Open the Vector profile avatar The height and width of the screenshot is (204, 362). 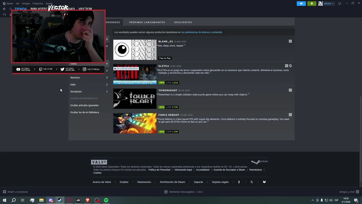pyautogui.click(x=320, y=3)
